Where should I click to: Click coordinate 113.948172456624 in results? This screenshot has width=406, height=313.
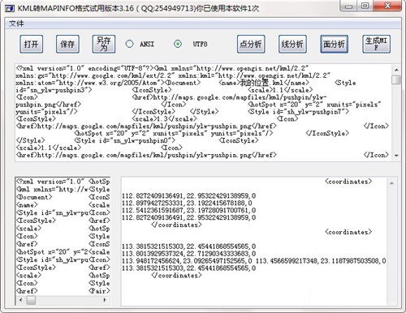pyautogui.click(x=187, y=261)
